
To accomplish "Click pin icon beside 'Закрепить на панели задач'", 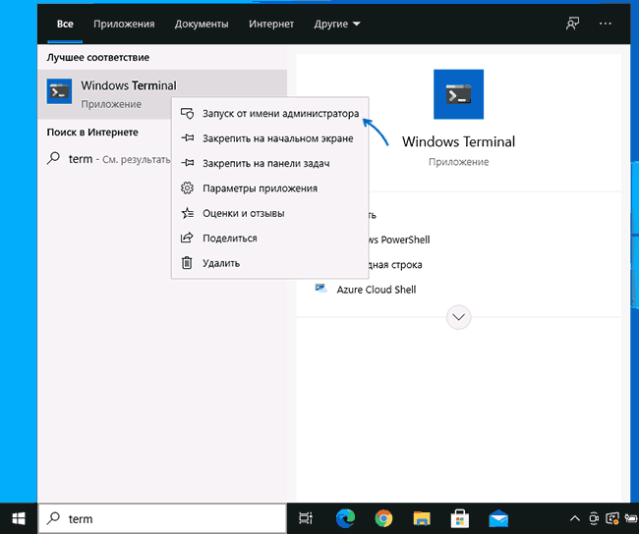I will [187, 163].
